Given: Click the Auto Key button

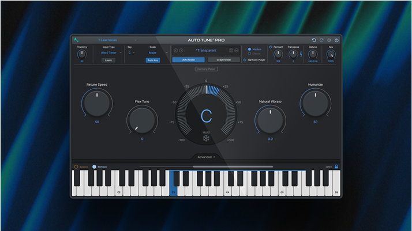Looking at the screenshot, I should [x=153, y=60].
